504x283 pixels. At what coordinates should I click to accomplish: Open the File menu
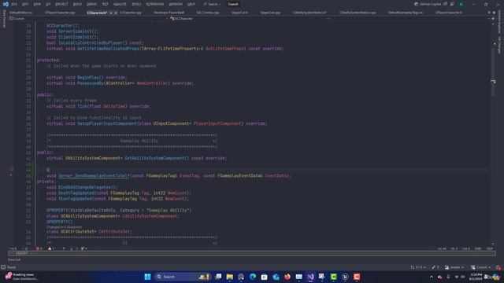click(14, 4)
